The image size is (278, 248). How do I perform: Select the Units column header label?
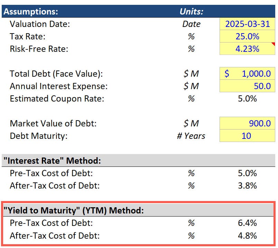[191, 11]
